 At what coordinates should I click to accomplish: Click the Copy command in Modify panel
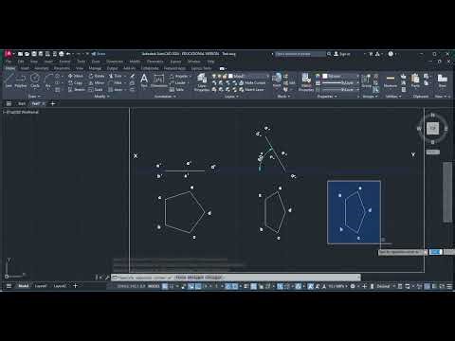[x=75, y=82]
